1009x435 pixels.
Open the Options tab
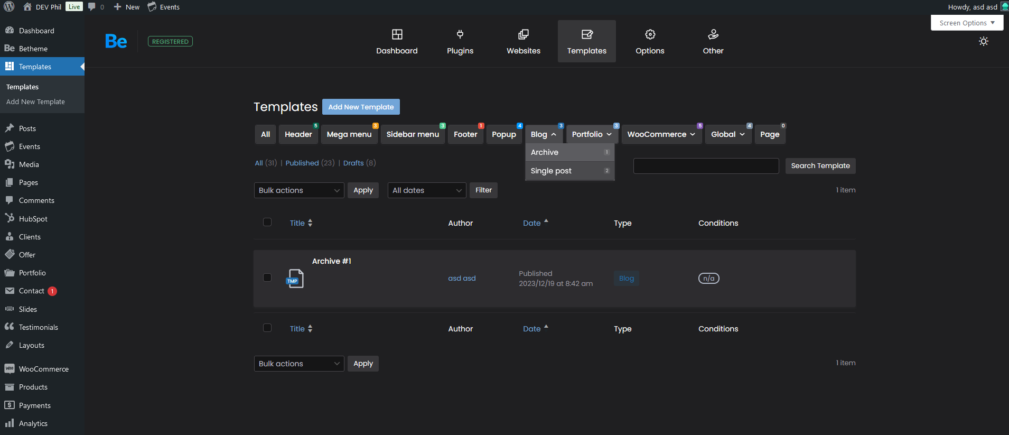pos(650,41)
